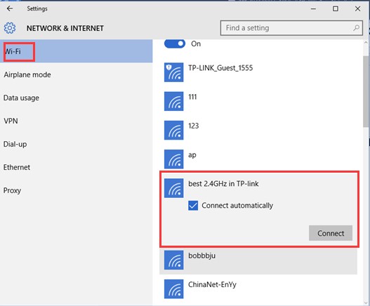The image size is (370, 306).
Task: Click the back arrow icon in title bar
Action: (10, 8)
